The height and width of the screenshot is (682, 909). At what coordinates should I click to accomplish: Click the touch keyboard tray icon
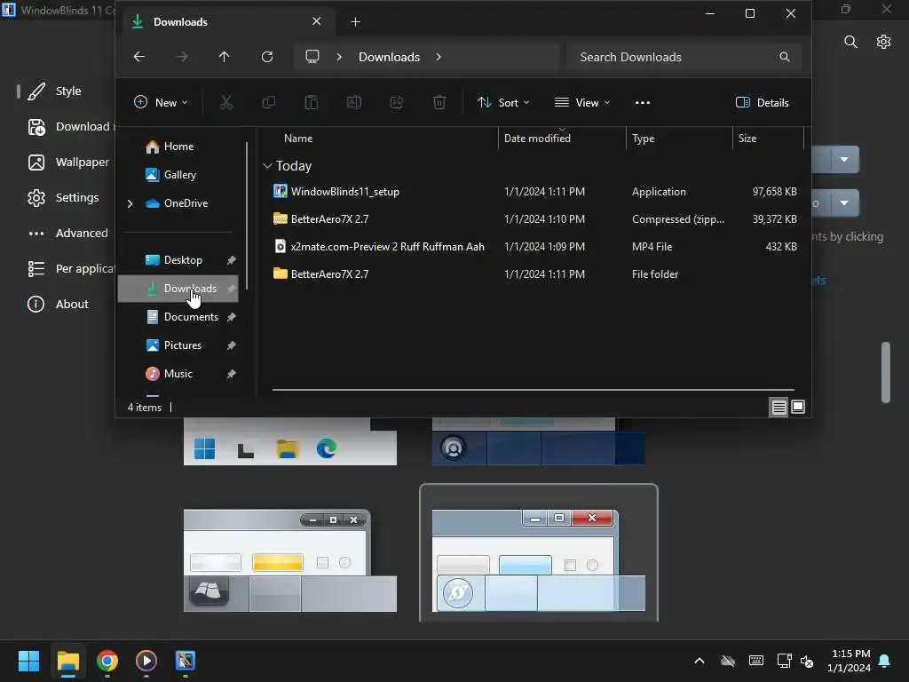click(x=756, y=661)
